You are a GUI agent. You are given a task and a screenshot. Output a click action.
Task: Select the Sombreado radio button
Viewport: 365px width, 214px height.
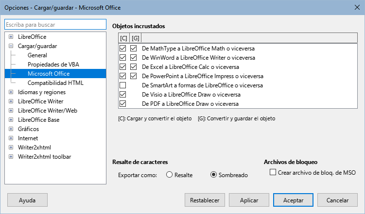coord(213,175)
